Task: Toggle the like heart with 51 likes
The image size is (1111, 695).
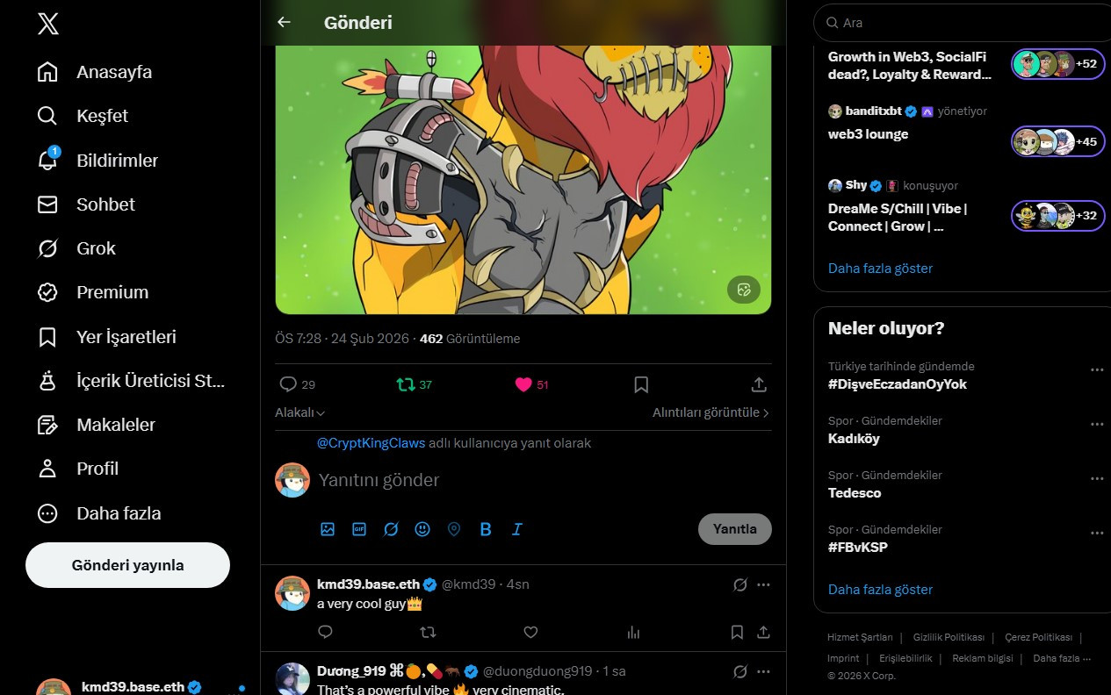Action: click(531, 384)
